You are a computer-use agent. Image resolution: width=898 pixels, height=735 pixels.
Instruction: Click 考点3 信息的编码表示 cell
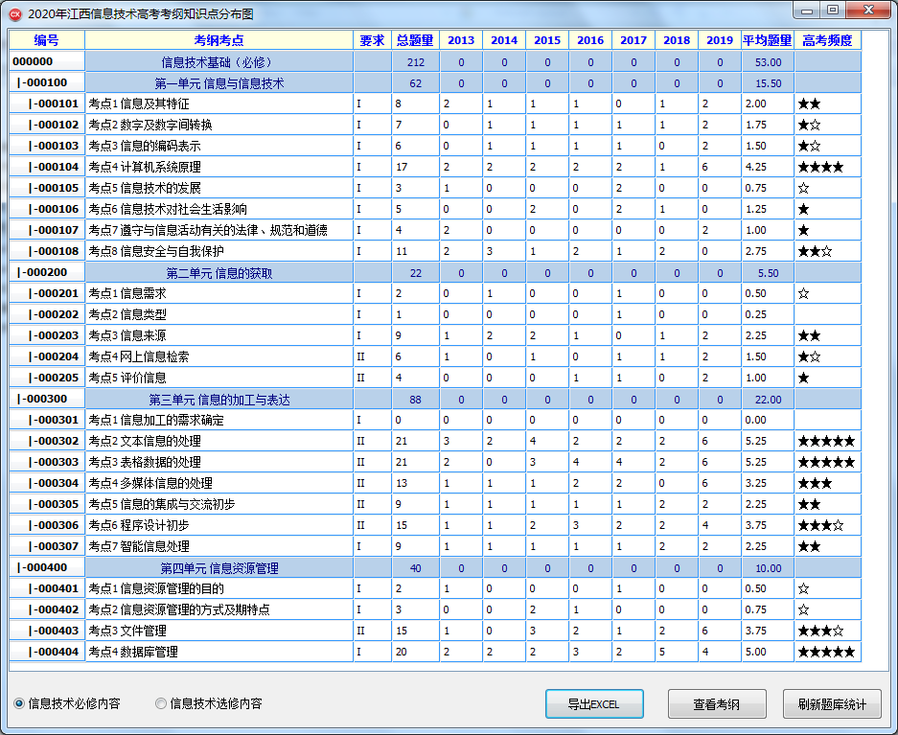(219, 146)
